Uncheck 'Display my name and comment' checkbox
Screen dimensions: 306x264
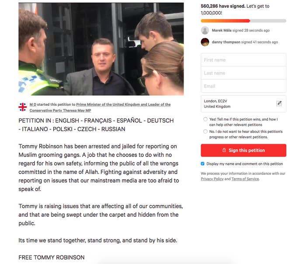coord(202,164)
